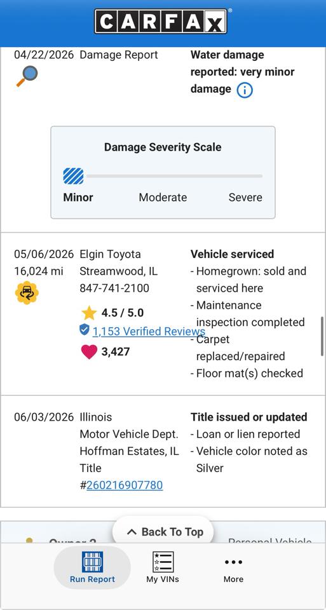Open 1,153 Verified Reviews link
This screenshot has width=326, height=610.
[149, 331]
